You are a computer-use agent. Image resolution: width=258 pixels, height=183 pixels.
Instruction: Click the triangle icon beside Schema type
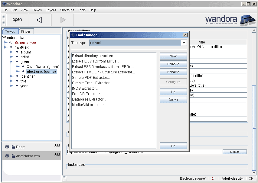(11, 43)
